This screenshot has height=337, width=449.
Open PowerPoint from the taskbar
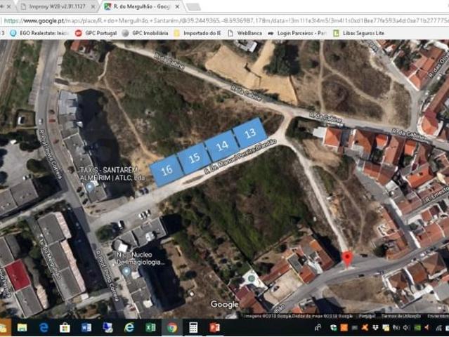click(214, 327)
